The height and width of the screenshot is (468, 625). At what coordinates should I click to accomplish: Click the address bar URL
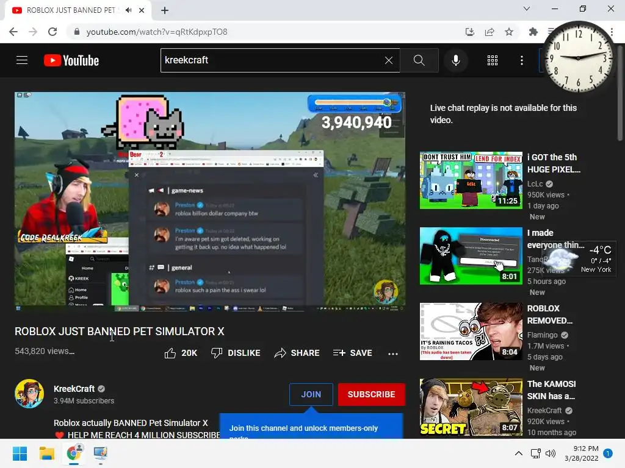(x=157, y=32)
